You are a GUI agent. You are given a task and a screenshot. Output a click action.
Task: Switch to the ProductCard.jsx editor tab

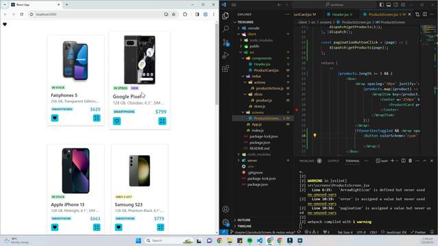pyautogui.click(x=305, y=14)
